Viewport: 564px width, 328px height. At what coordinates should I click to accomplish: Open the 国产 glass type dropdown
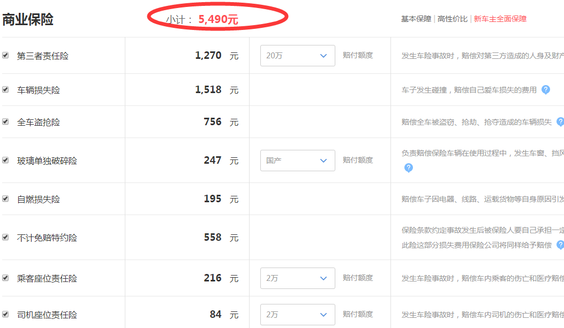coord(297,161)
